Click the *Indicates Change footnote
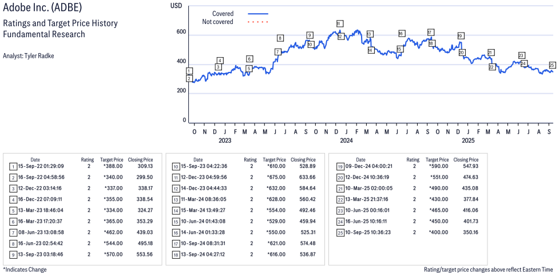559x273 pixels. [25, 270]
